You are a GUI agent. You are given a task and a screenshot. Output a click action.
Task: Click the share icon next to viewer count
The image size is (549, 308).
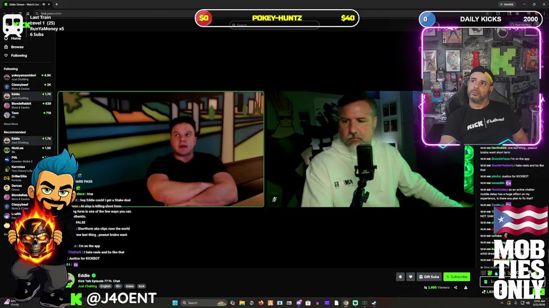point(455,287)
